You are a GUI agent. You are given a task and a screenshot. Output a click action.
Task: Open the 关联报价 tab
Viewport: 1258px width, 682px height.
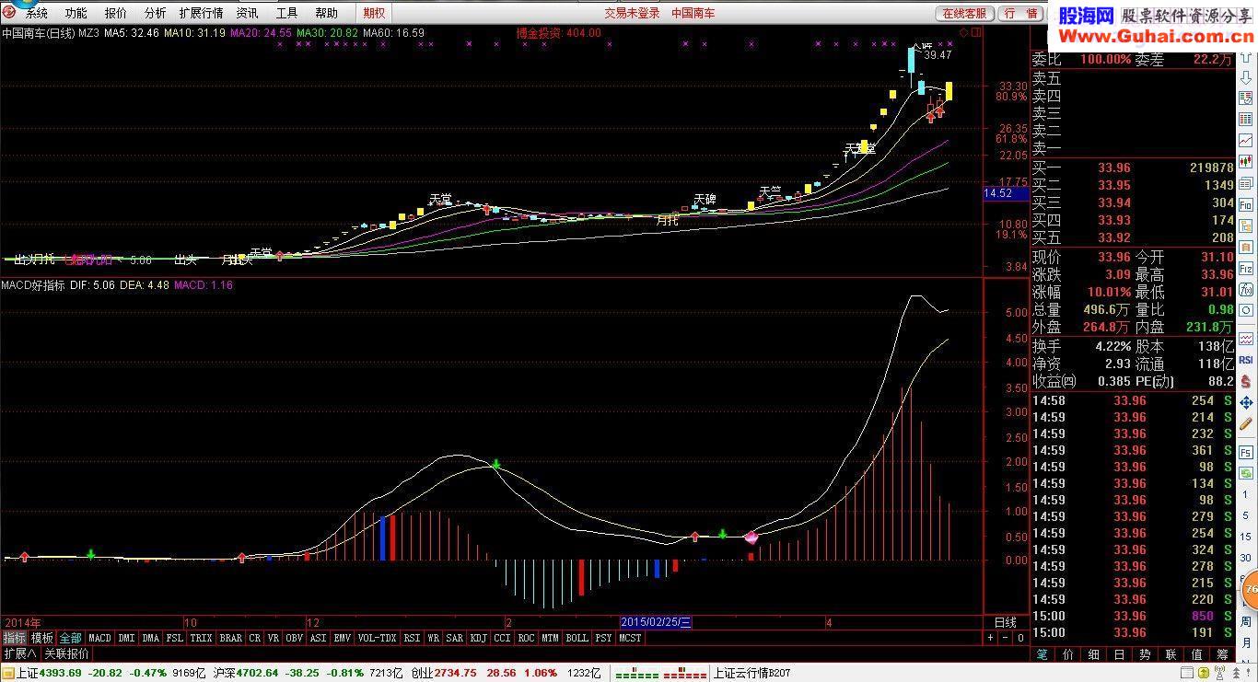click(67, 653)
